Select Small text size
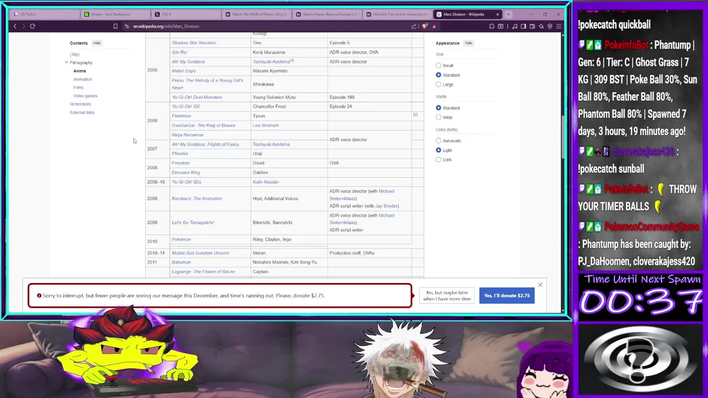 439,65
